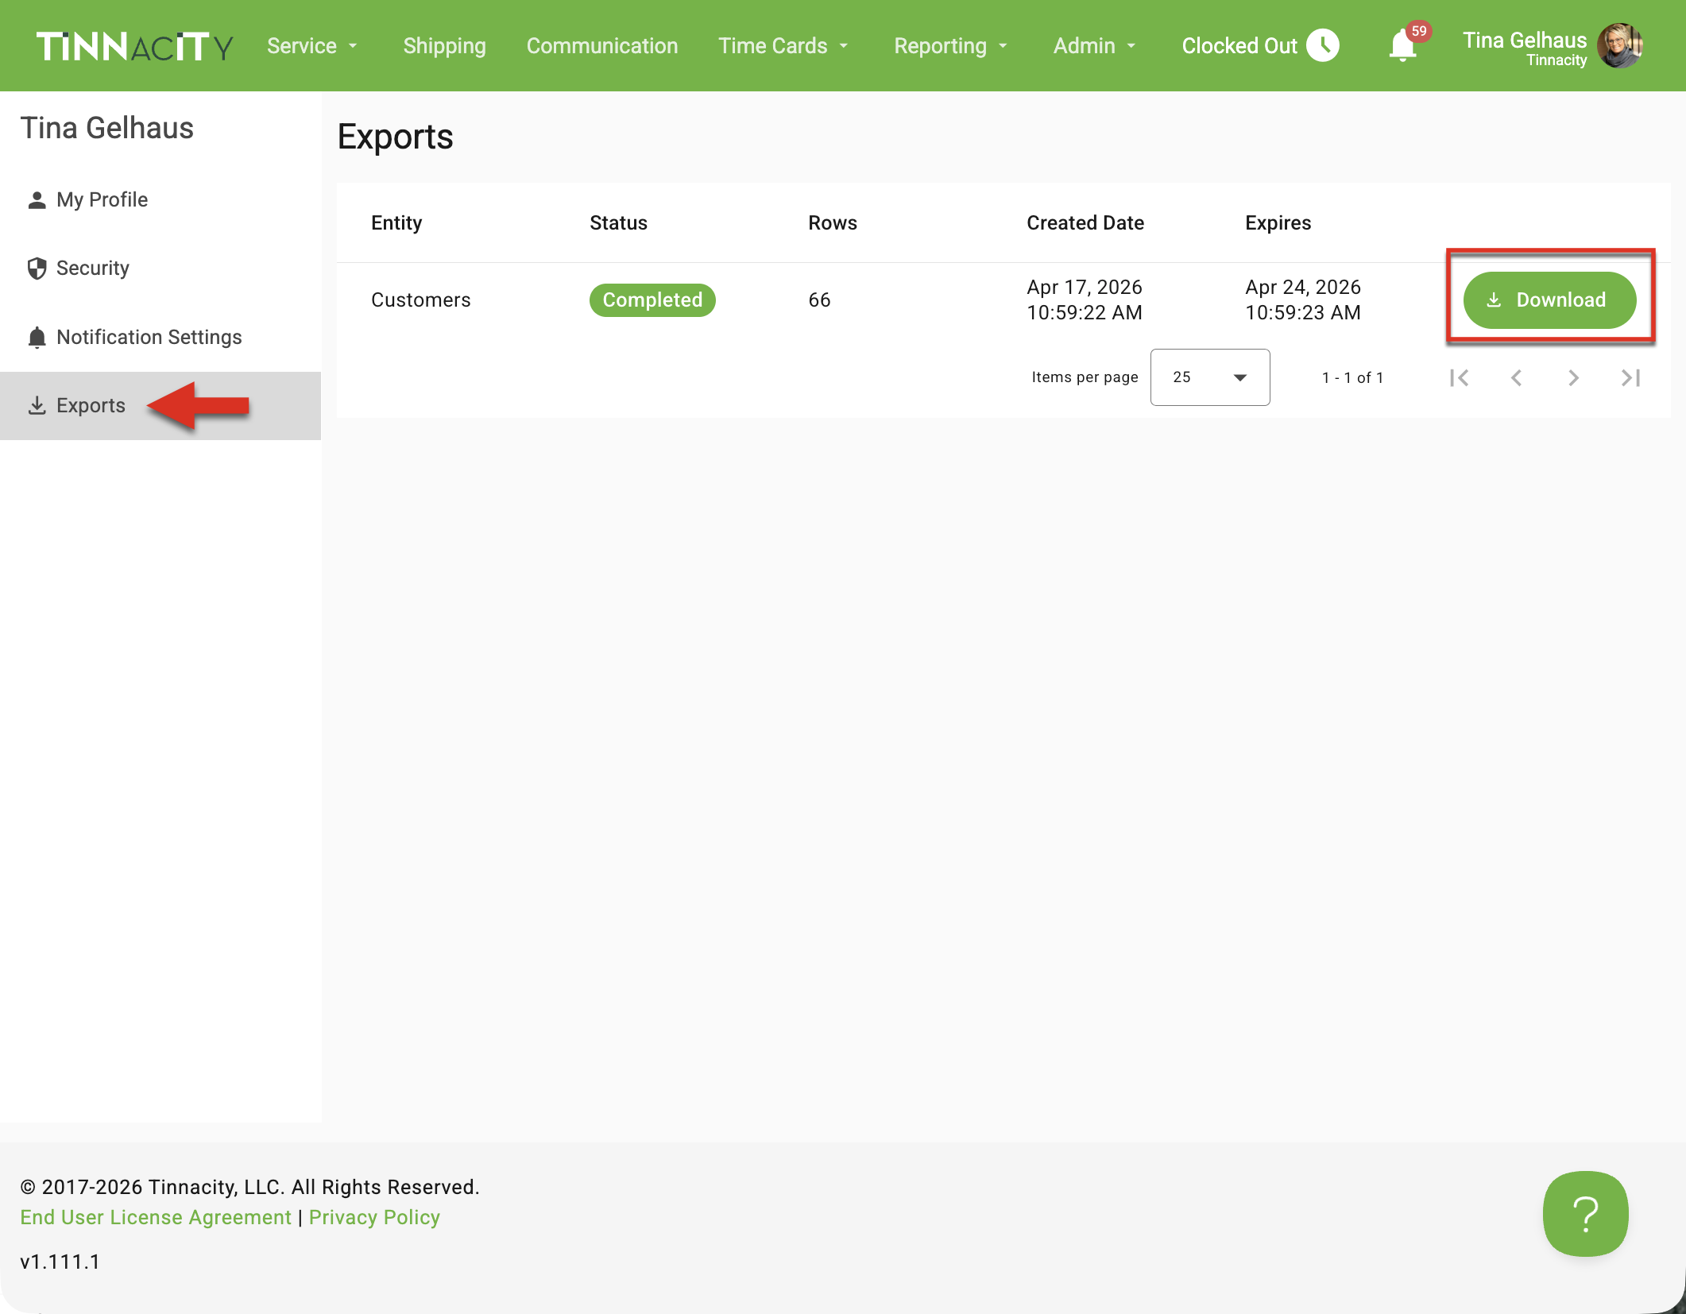Click Tina Gelhaus profile avatar

click(x=1619, y=46)
